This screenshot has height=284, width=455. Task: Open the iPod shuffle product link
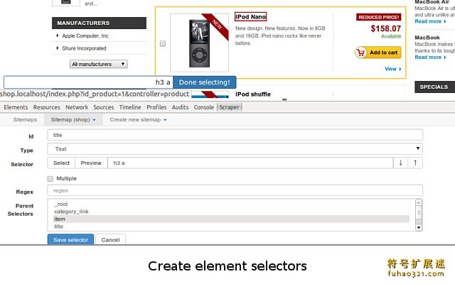253,94
